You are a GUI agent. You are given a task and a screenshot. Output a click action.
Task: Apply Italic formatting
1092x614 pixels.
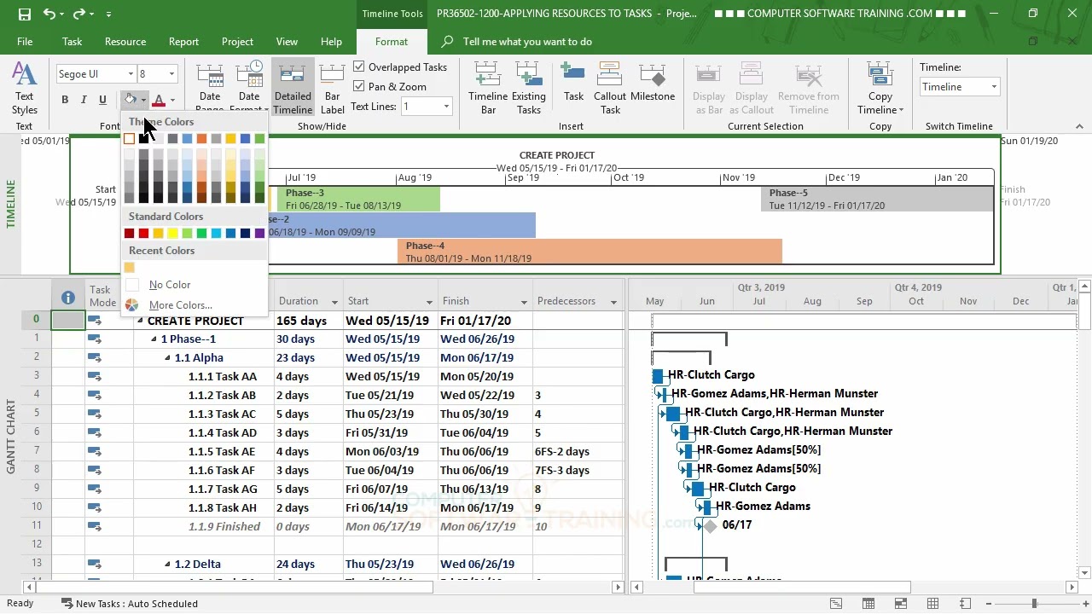(x=84, y=100)
